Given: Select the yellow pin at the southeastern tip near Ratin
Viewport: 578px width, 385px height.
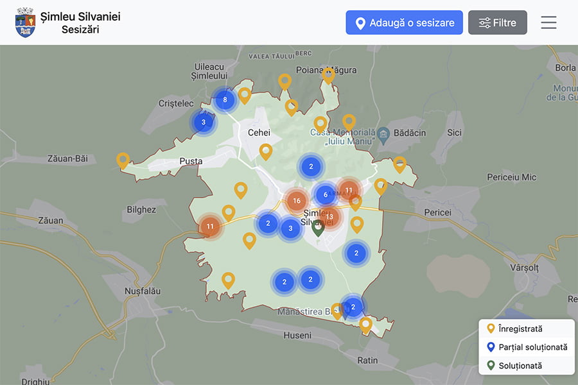Looking at the screenshot, I should click(x=365, y=326).
